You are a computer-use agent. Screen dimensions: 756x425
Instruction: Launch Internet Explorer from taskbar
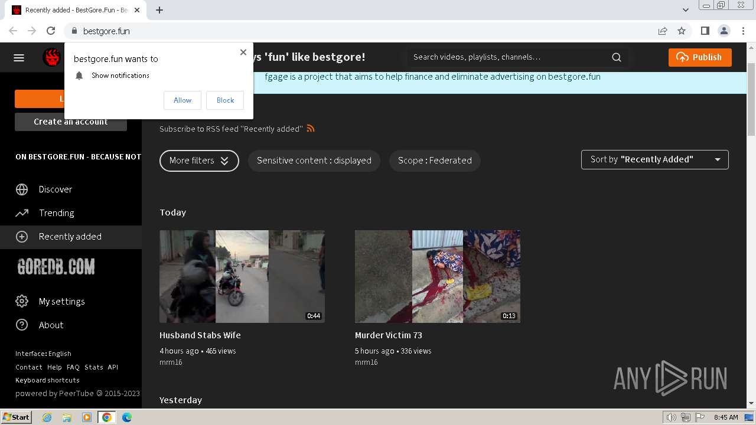point(47,417)
